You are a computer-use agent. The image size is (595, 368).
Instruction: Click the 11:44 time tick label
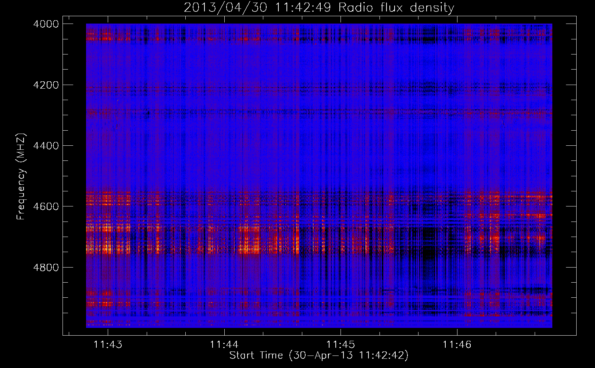[x=224, y=344]
